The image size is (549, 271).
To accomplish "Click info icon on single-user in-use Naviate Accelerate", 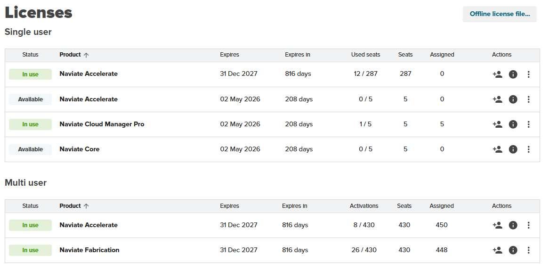I will 513,74.
